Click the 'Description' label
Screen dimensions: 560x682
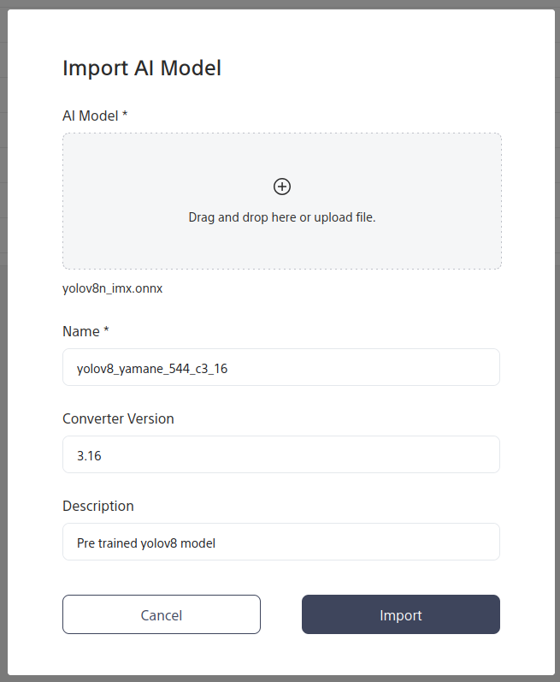[x=98, y=506]
